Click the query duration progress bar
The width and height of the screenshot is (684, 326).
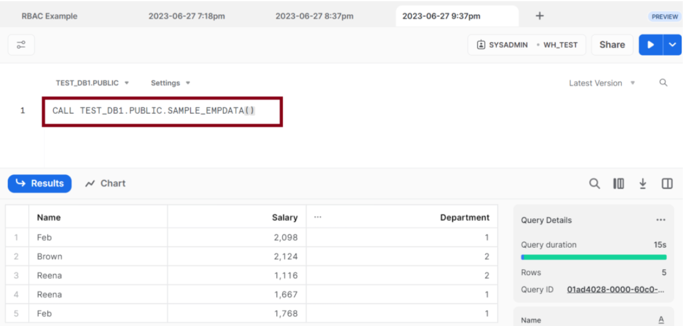click(x=594, y=257)
